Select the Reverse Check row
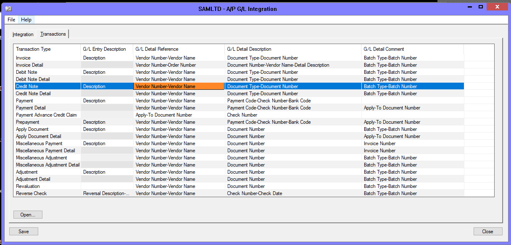Screen dimensions: 511x245 coord(239,193)
